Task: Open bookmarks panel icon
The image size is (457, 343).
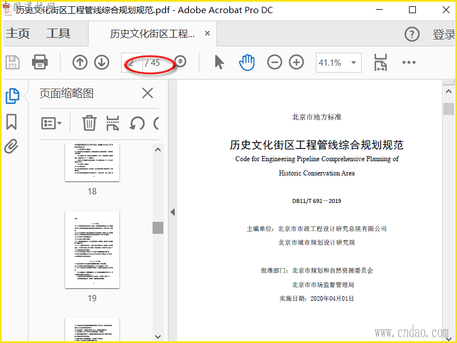Action: tap(11, 122)
